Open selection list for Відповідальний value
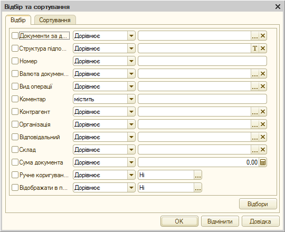This screenshot has width=285, height=232. [255, 137]
